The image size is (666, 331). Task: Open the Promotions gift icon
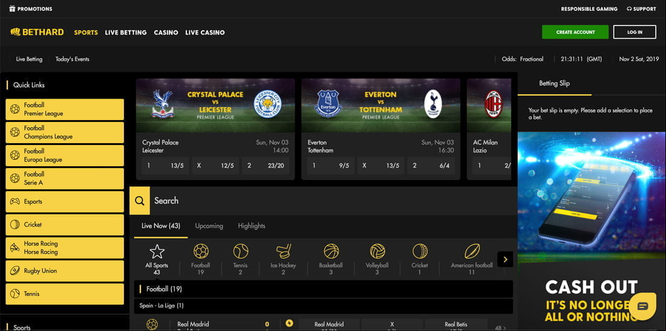[x=12, y=8]
